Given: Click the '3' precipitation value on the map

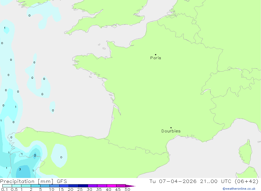Looking at the screenshot, I should (20, 169).
